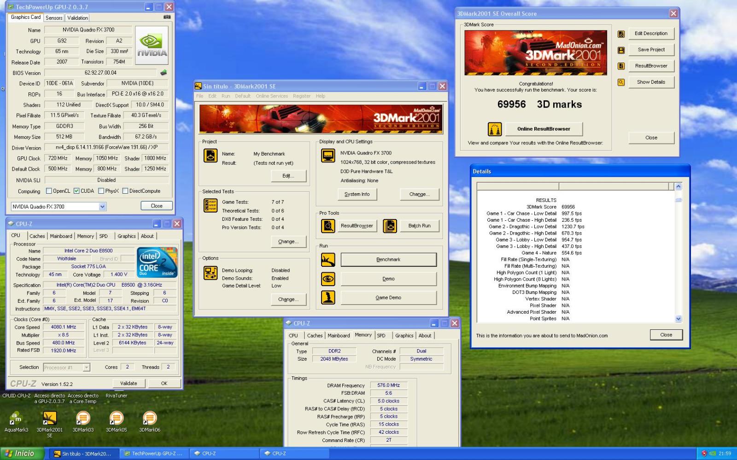This screenshot has height=460, width=737.
Task: Click the ResultBrowser icon in Overall Score window
Action: (x=621, y=66)
